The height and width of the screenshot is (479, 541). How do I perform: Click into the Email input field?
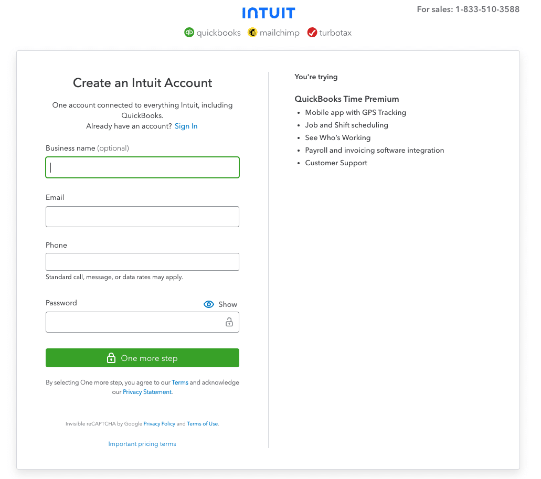(x=143, y=217)
